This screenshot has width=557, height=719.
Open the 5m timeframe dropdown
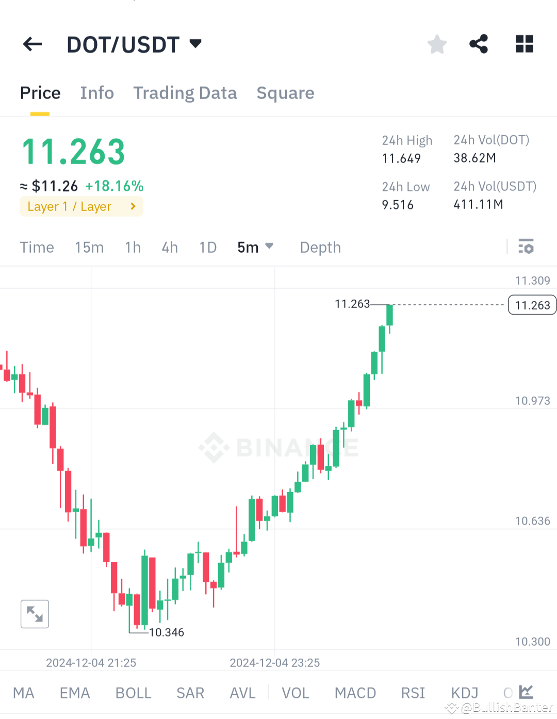255,247
